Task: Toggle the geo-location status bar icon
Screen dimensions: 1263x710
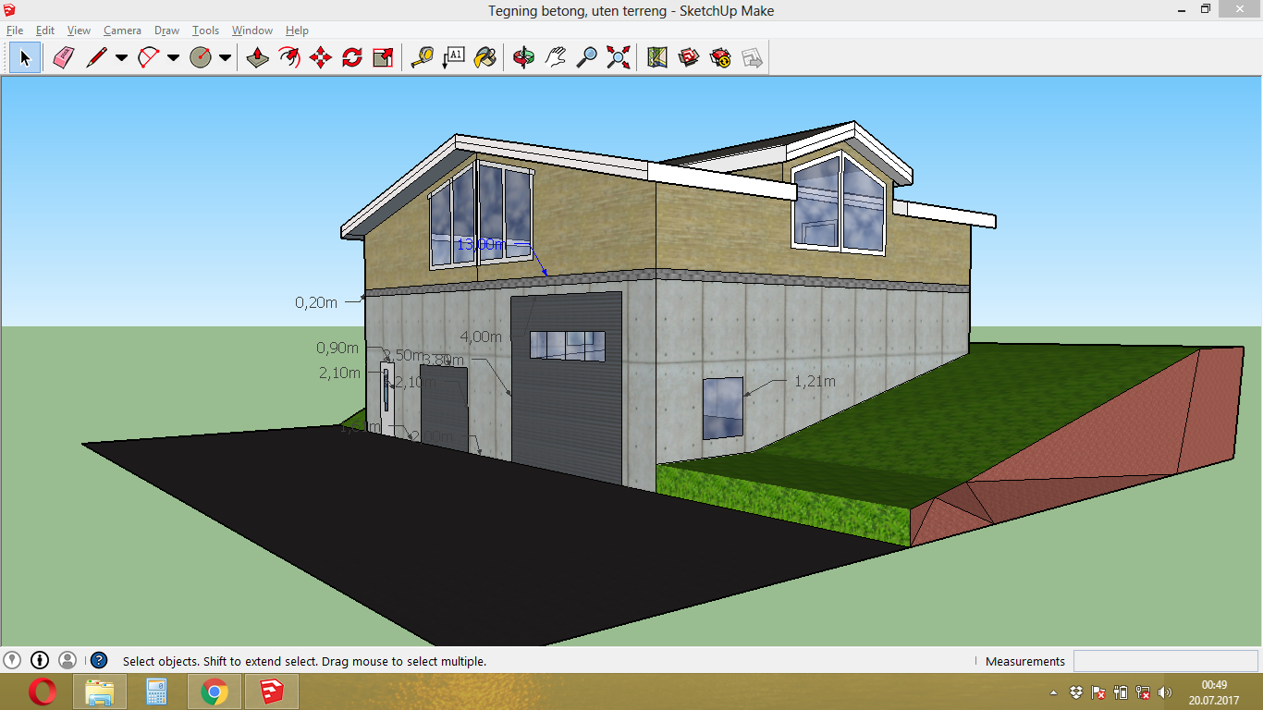Action: coord(12,660)
